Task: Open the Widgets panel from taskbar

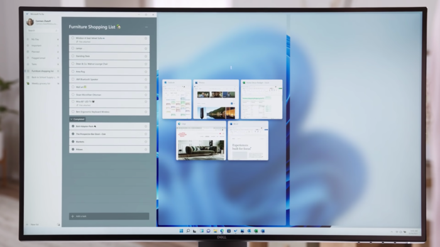Action: [202, 231]
